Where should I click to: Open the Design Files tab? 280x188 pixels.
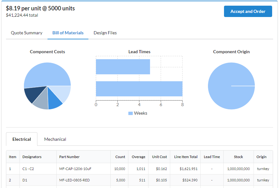coord(105,33)
